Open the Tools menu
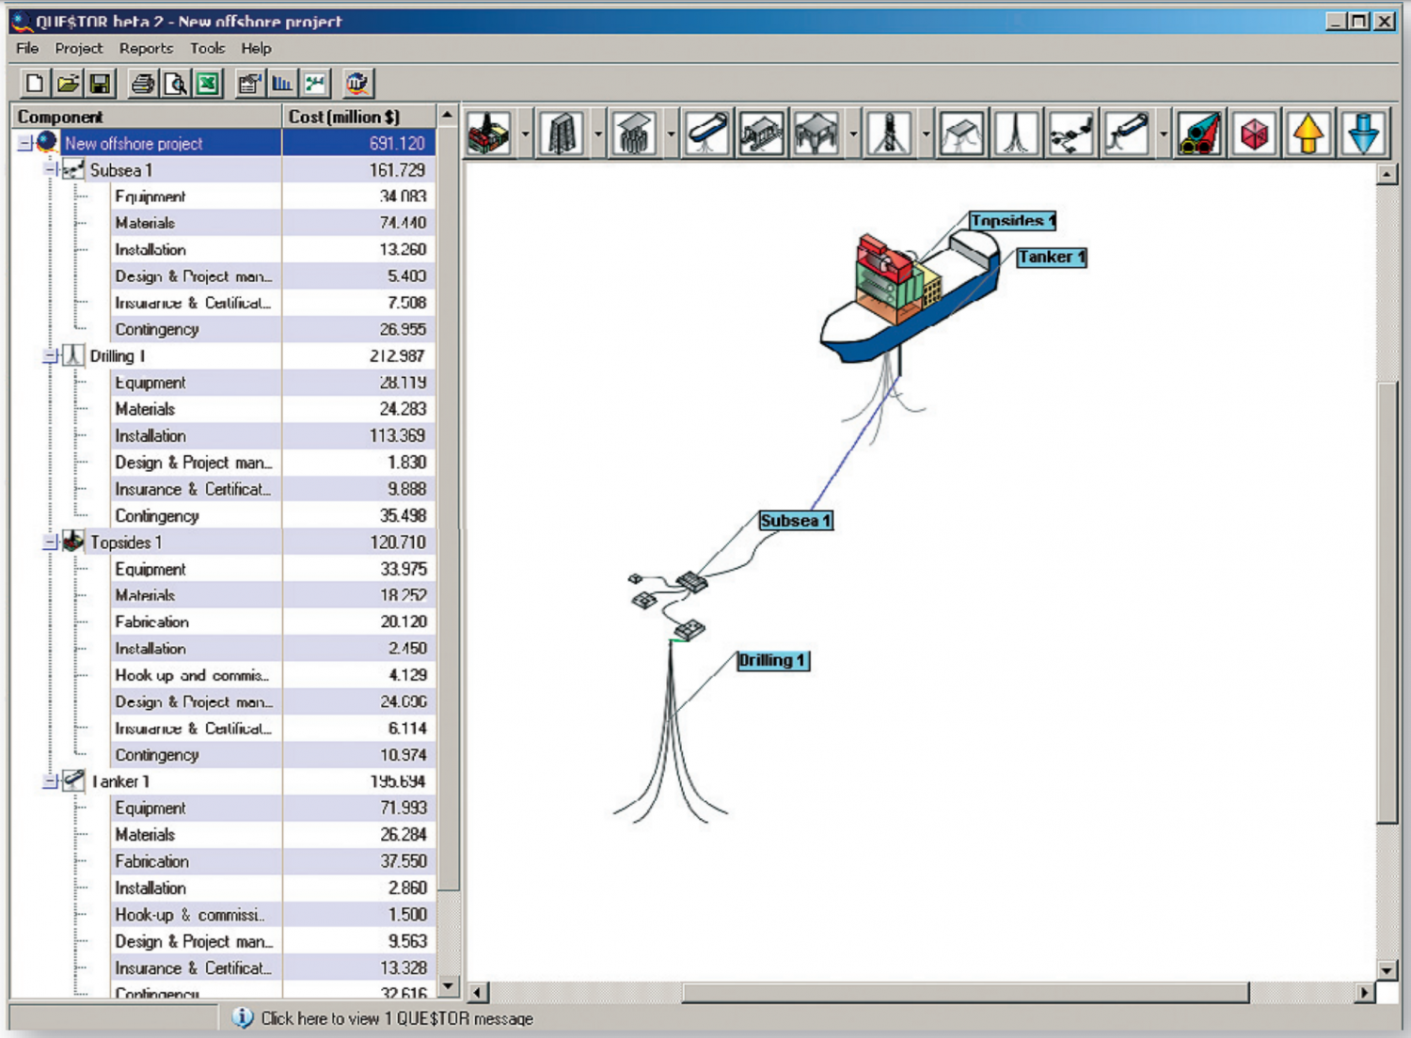The width and height of the screenshot is (1411, 1038). coord(207,48)
